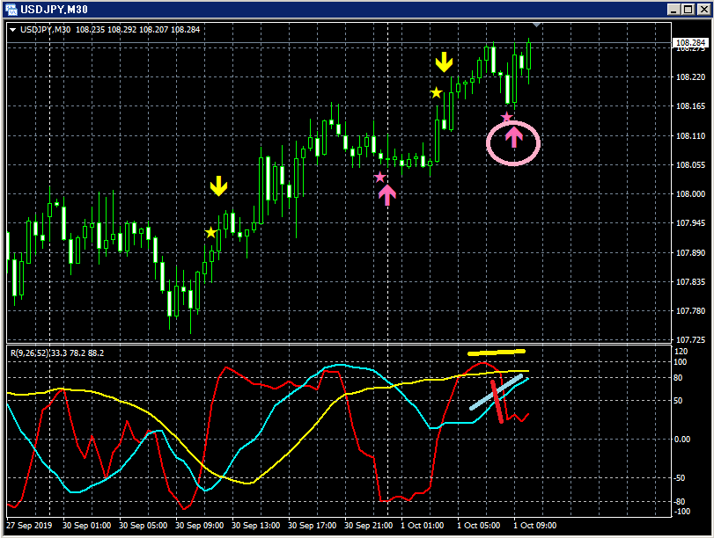Click the USDJPY chart window title icon
The width and height of the screenshot is (714, 538).
click(11, 9)
